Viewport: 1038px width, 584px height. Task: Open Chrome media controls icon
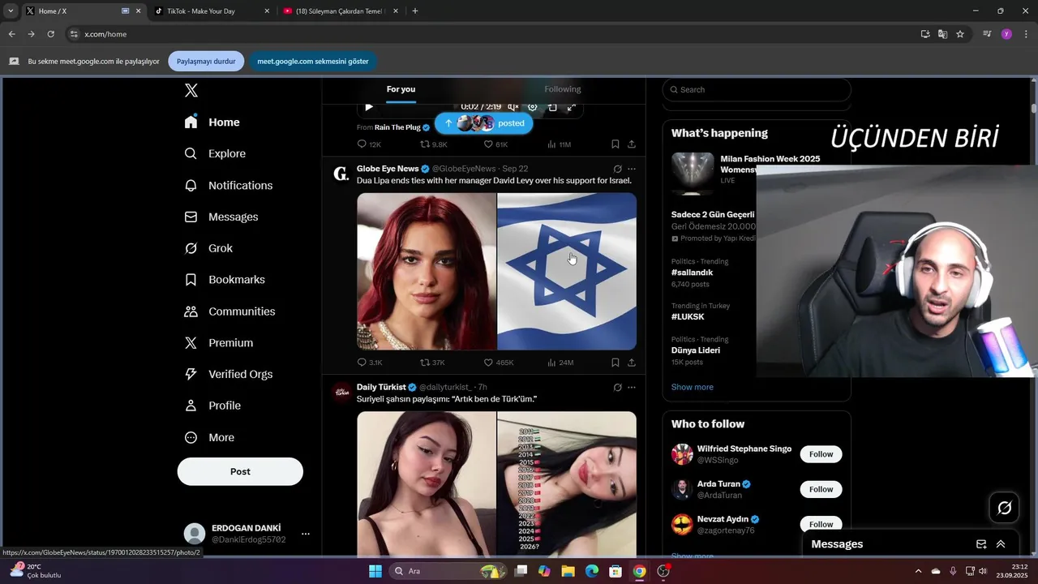click(x=987, y=34)
